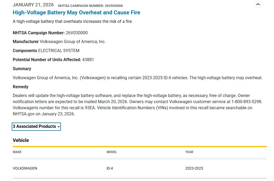Click the Potential Number of Units Affected value
This screenshot has height=181, width=274.
pos(88,60)
